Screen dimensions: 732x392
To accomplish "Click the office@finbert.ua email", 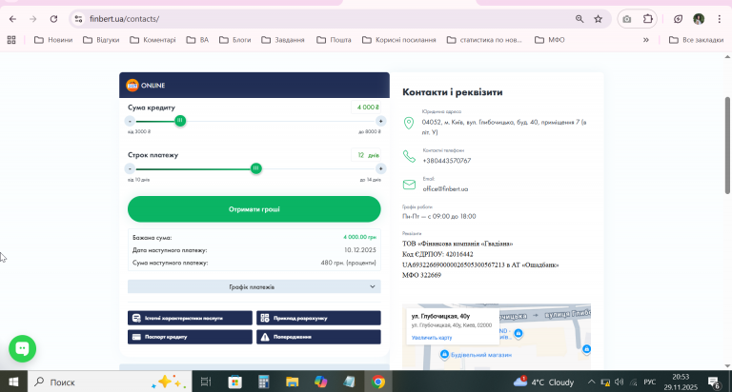I will pyautogui.click(x=445, y=189).
